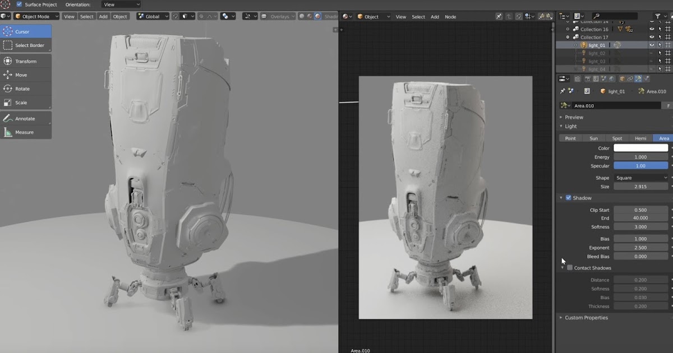Click the light Color swatch
The image size is (673, 353).
(x=640, y=148)
